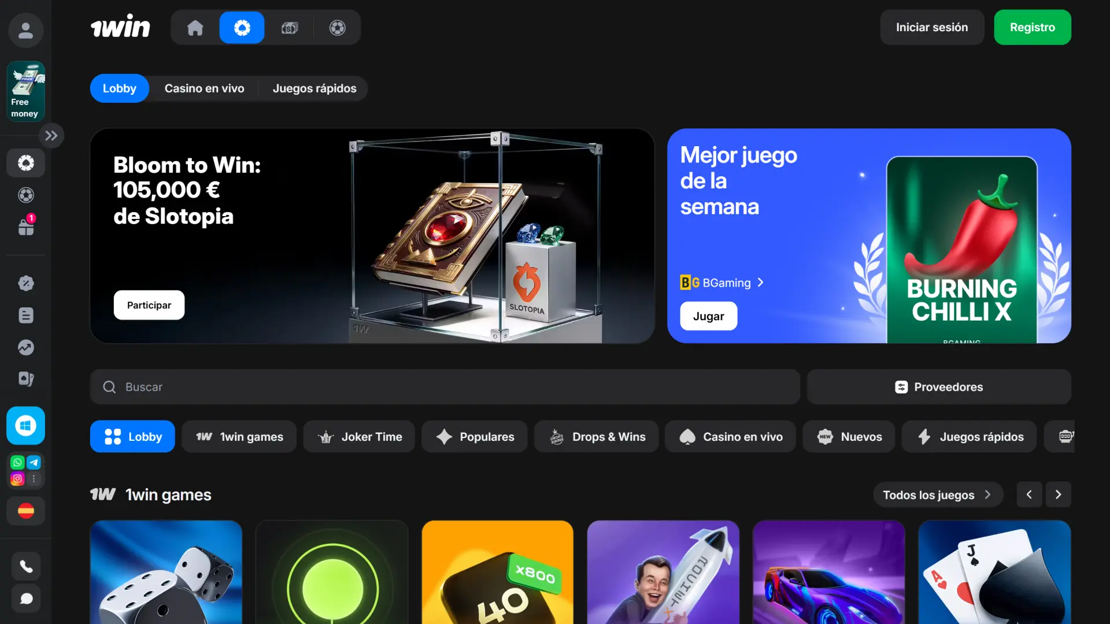Open the x800 orange game thumbnail
Viewport: 1110px width, 624px height.
498,572
